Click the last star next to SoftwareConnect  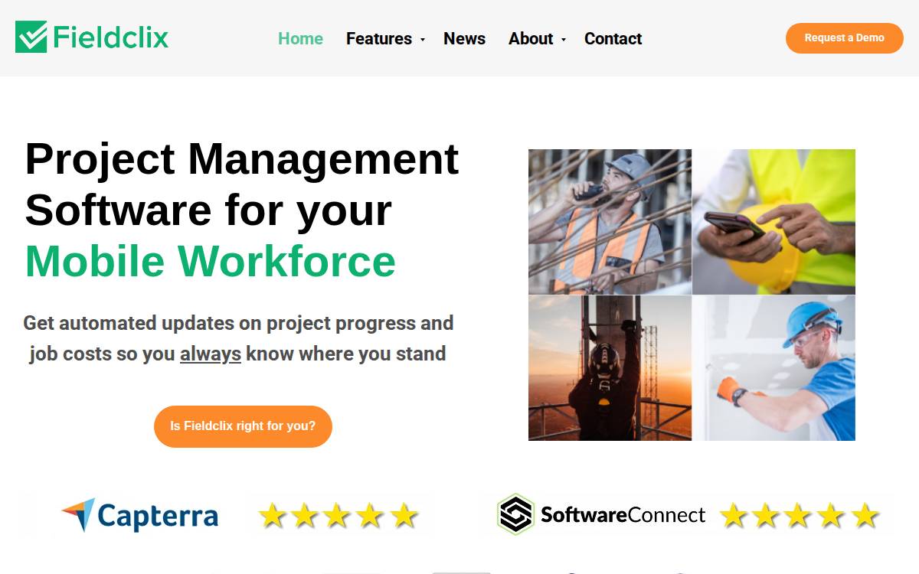pos(865,516)
